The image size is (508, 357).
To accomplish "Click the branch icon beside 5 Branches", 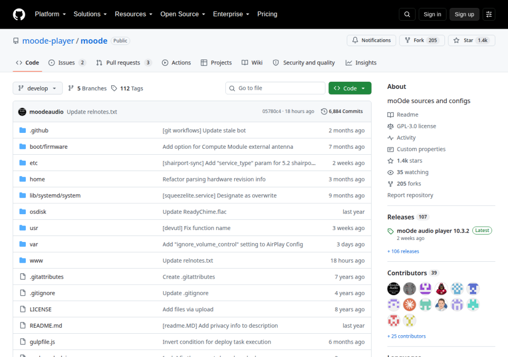I will (71, 88).
